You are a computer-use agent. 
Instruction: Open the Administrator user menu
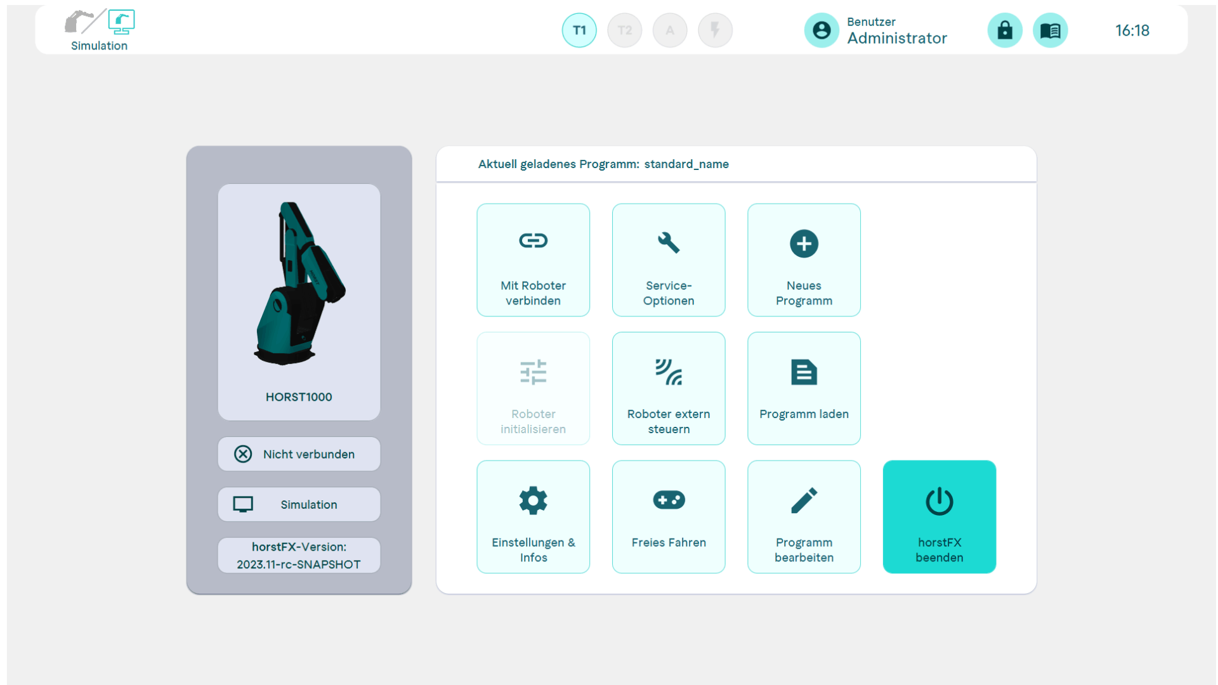(x=875, y=30)
